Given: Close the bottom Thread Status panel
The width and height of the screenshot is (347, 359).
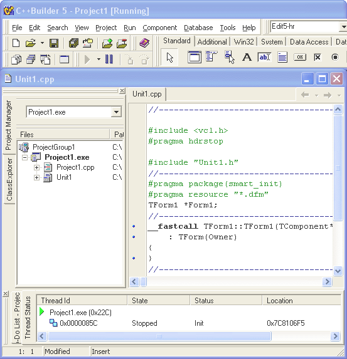Looking at the screenshot, I should (x=6, y=294).
